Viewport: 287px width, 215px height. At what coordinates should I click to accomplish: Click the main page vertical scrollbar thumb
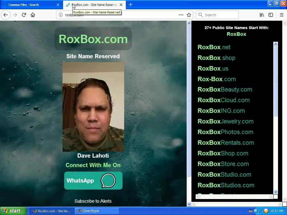(x=189, y=101)
